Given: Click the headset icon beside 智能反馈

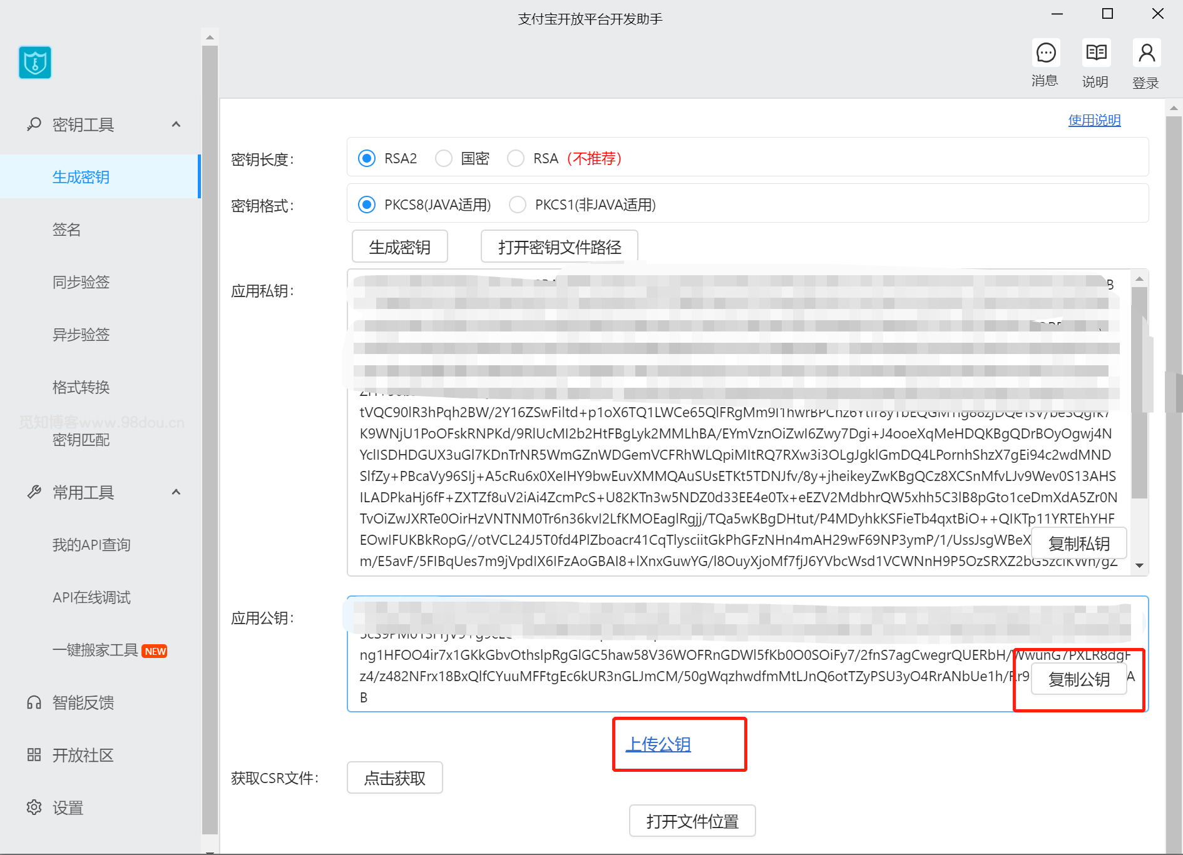Looking at the screenshot, I should pyautogui.click(x=34, y=702).
